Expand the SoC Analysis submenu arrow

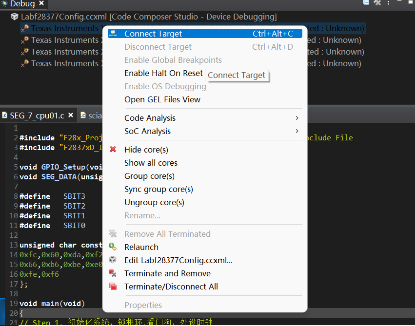point(297,131)
